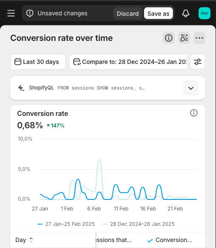
Task: Click the ShopifyQL lightning icon
Action: click(21, 88)
